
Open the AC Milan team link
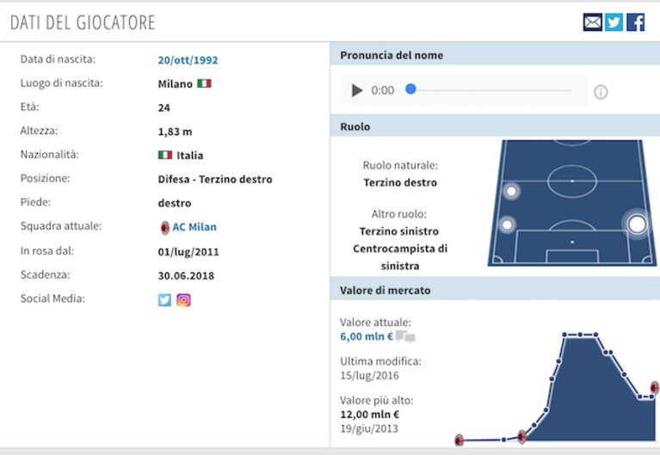click(194, 227)
